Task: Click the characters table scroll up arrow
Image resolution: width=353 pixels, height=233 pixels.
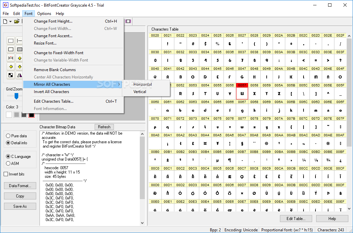Action: tap(349, 36)
